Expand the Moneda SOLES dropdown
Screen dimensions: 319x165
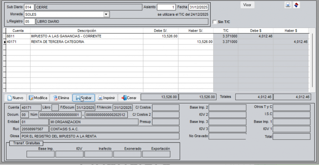point(106,14)
